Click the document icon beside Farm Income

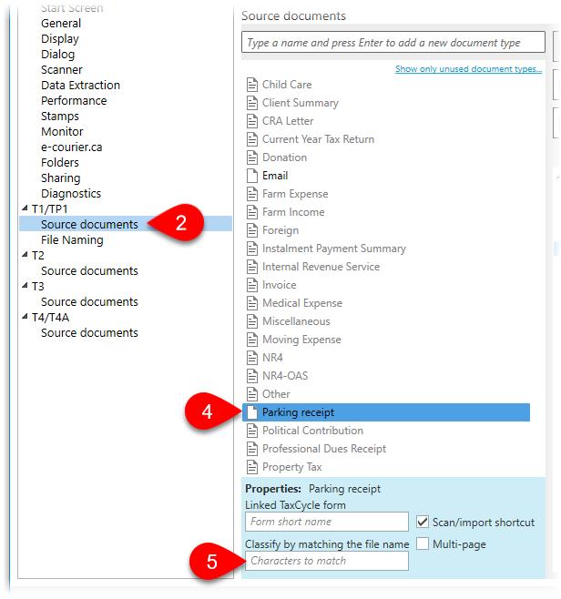point(252,212)
